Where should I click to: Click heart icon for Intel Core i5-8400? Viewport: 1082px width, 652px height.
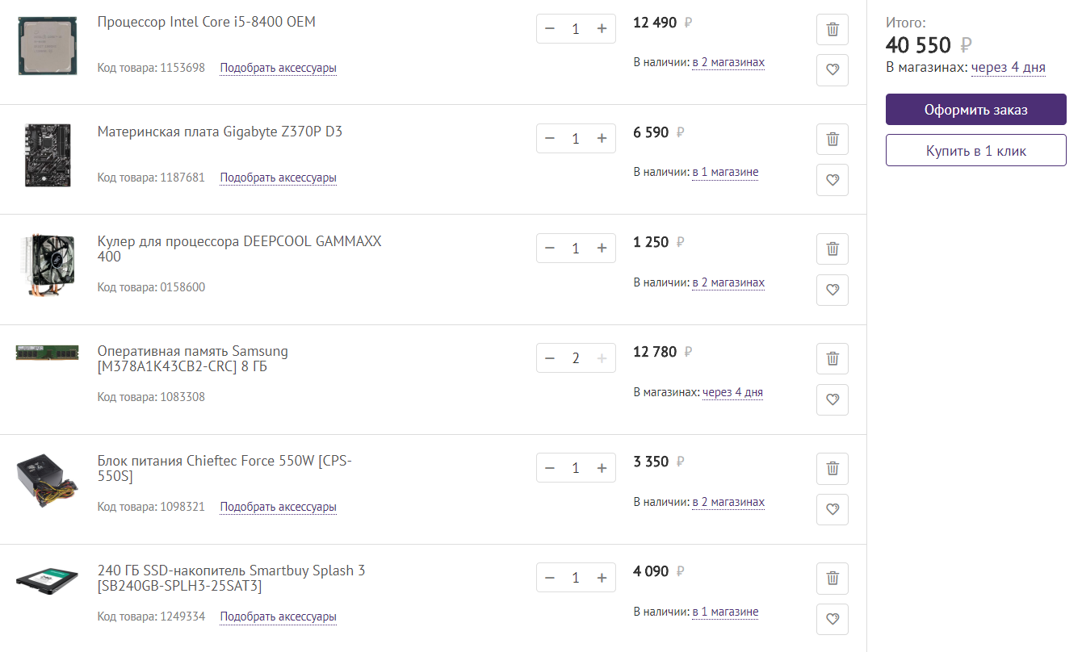tap(832, 70)
